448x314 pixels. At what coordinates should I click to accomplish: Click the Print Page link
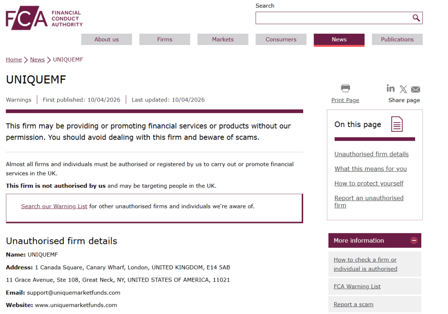point(345,100)
